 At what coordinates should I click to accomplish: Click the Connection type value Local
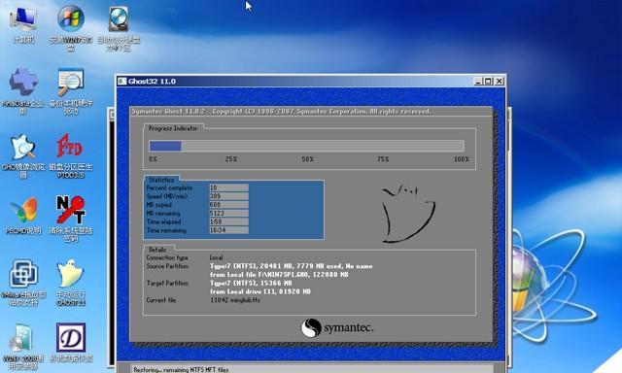pyautogui.click(x=216, y=257)
